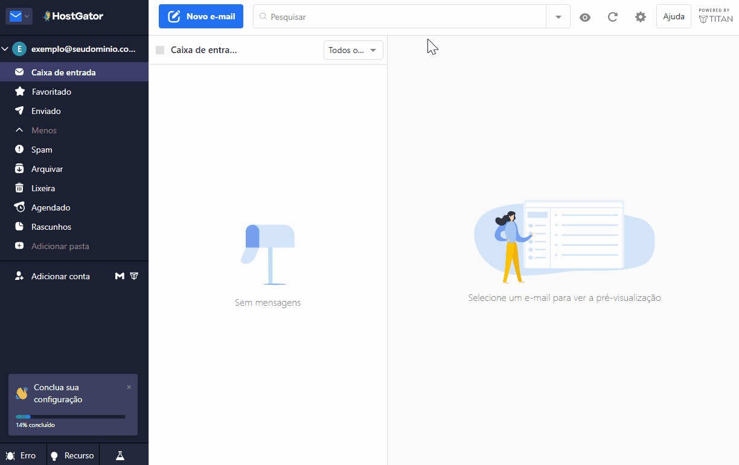Click the Enviado paper plane icon
Image resolution: width=739 pixels, height=465 pixels.
pos(19,111)
